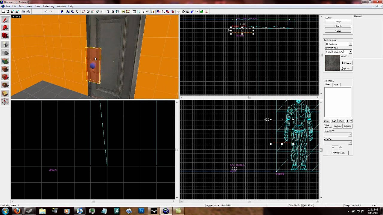Select the Clipping tool
The image size is (383, 215).
click(x=5, y=93)
